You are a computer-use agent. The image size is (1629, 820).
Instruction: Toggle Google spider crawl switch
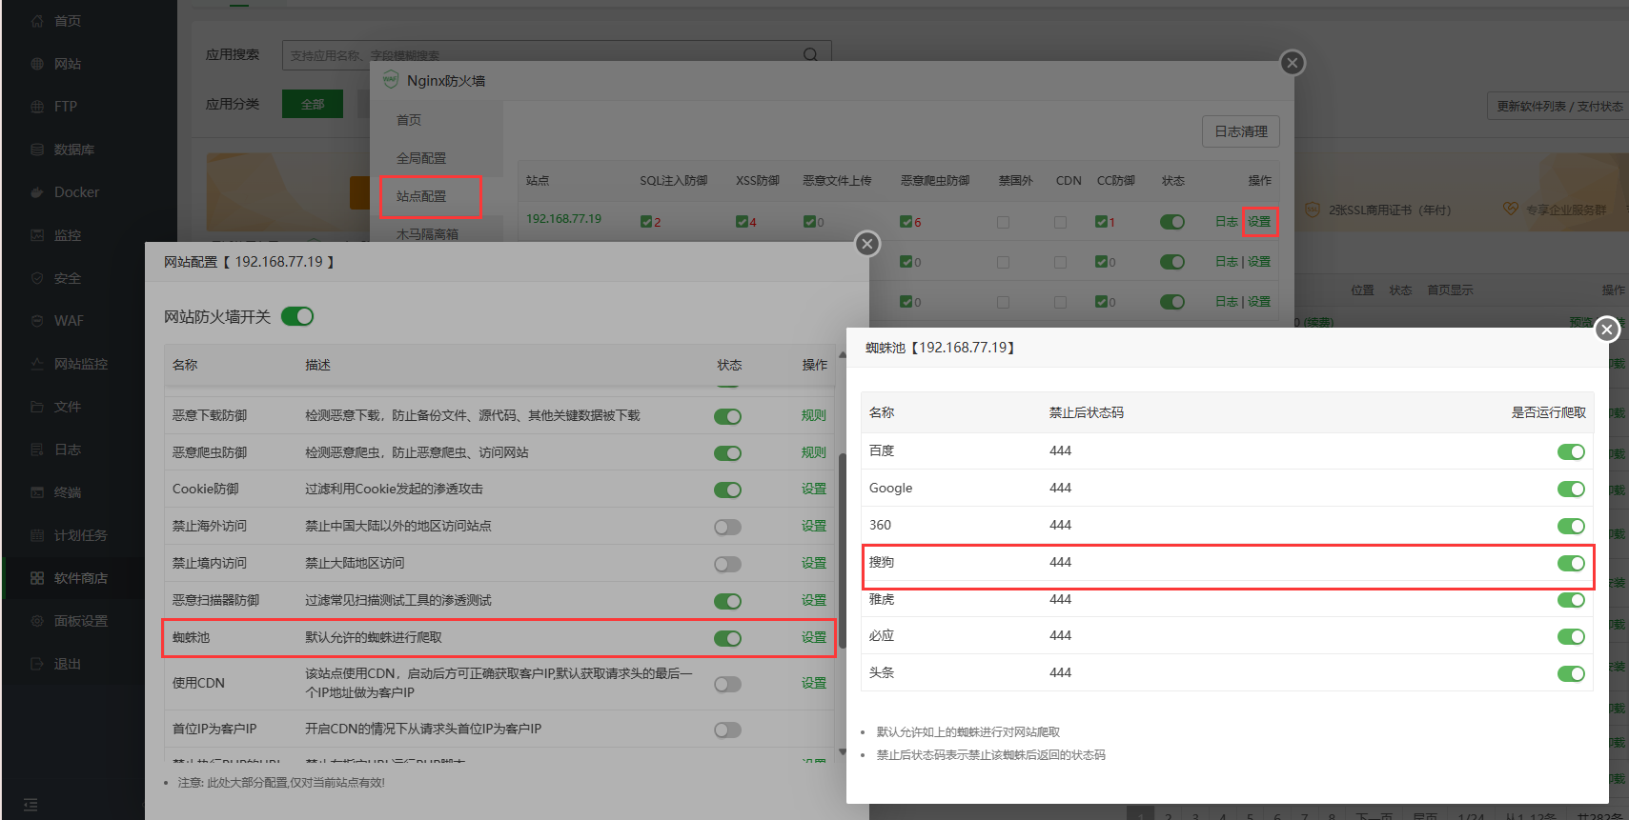click(x=1571, y=489)
